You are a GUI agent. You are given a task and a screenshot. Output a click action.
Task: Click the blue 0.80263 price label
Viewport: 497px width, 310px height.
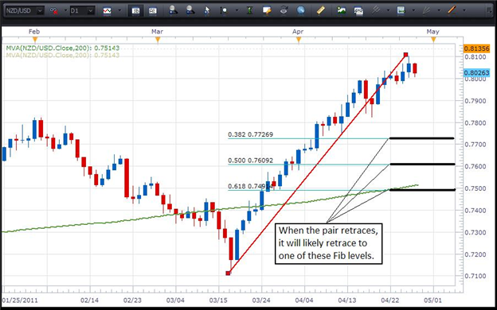(477, 73)
